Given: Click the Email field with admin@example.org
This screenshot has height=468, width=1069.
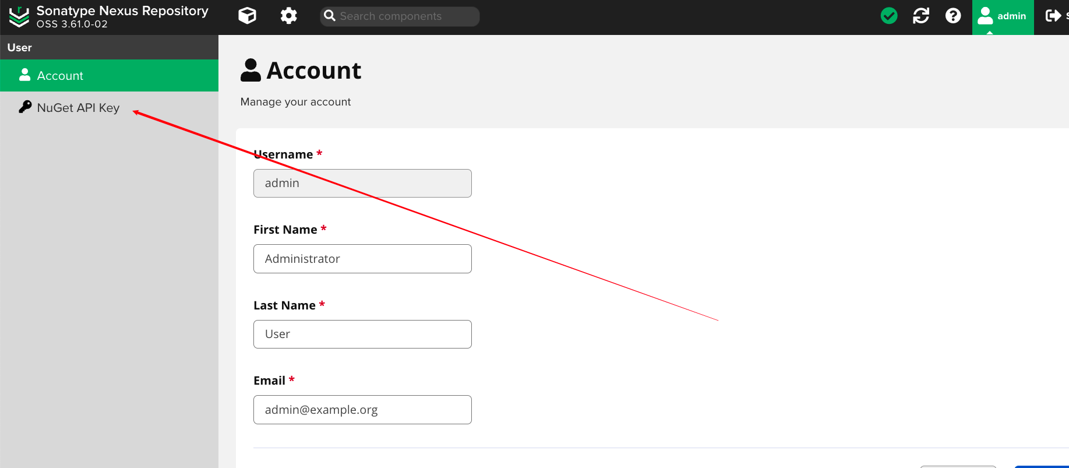Looking at the screenshot, I should point(362,410).
